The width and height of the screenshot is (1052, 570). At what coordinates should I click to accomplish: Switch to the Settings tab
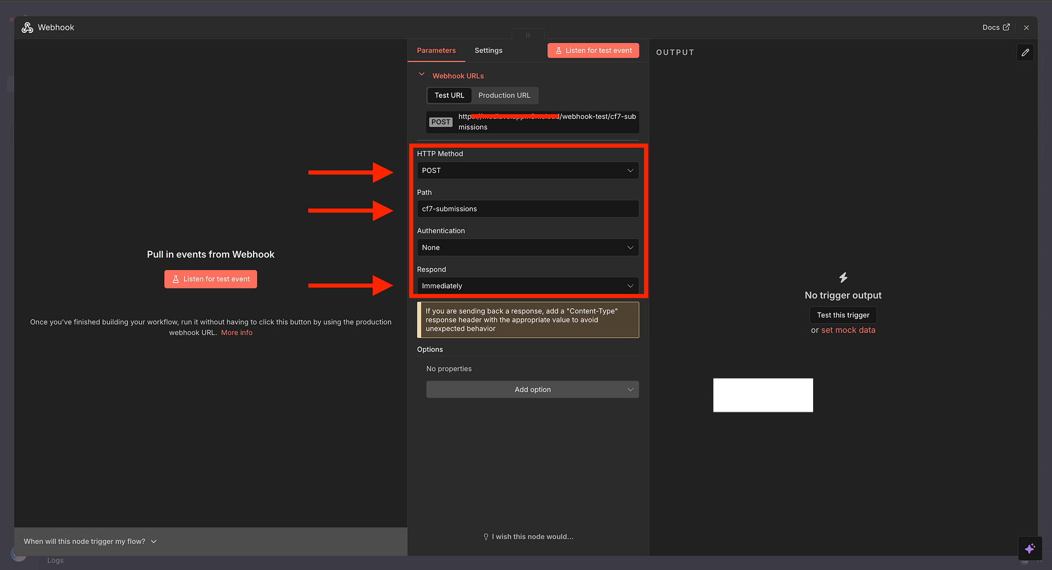coord(488,50)
